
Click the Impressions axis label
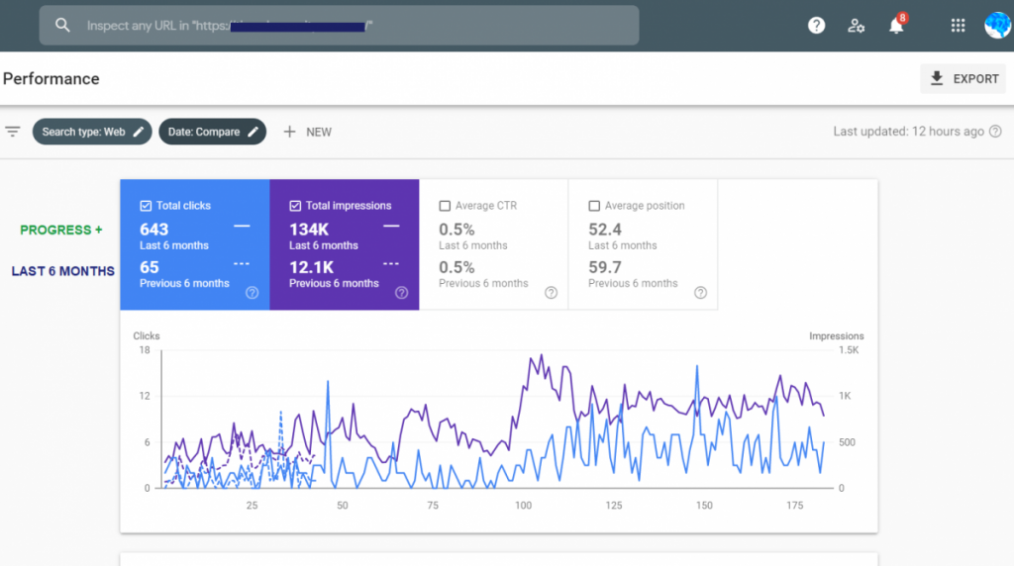point(836,336)
